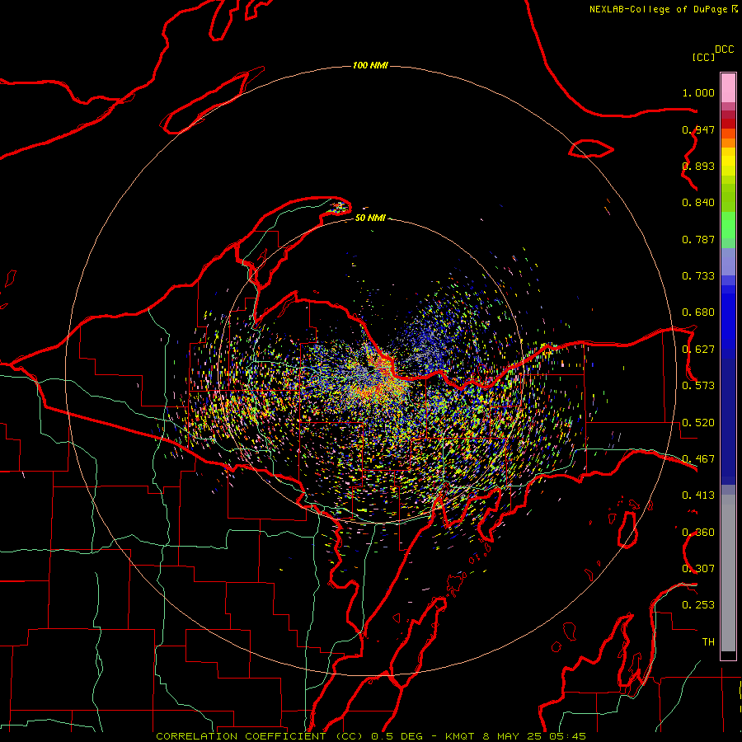Click the 0.680 value on the color scale
The height and width of the screenshot is (742, 742).
point(698,312)
